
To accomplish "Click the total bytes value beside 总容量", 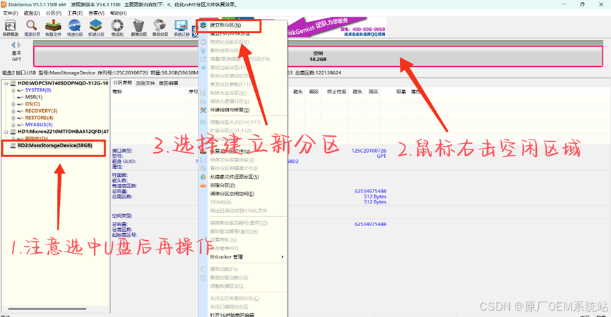I will 370,191.
